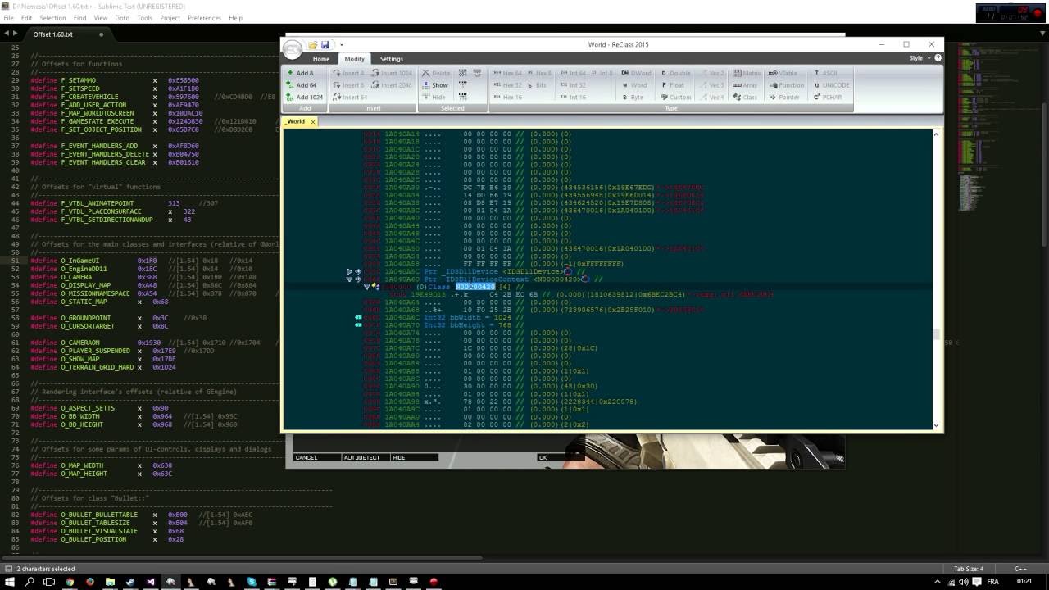
Task: Click Show in the Selected group
Action: point(435,85)
